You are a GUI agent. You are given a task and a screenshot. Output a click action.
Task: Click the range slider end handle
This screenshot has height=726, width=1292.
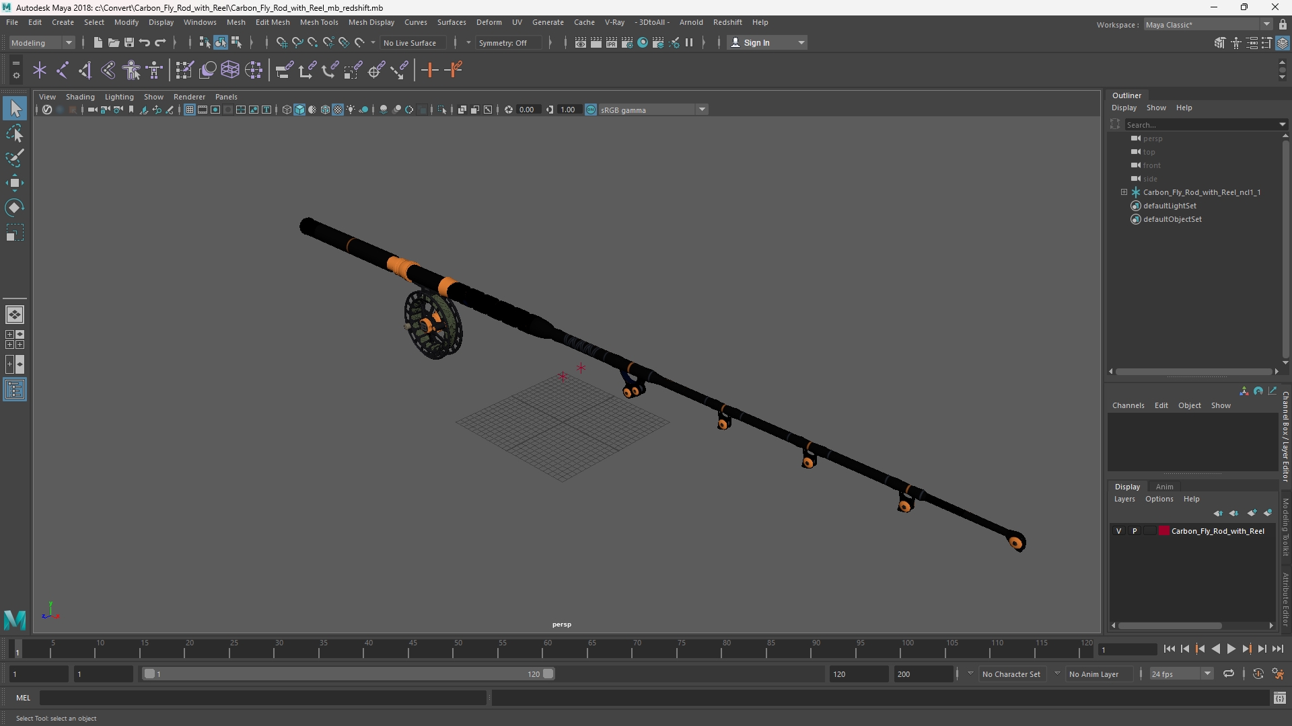[x=548, y=674]
